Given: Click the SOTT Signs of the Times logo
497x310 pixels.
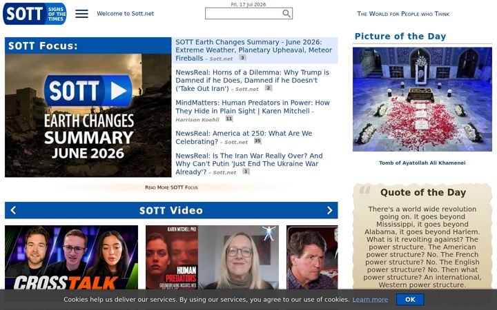Looking at the screenshot, I should (x=35, y=14).
